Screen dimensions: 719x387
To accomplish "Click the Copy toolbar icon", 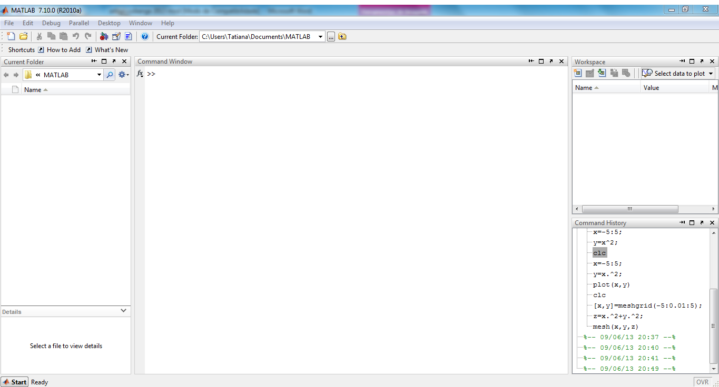I will click(51, 36).
